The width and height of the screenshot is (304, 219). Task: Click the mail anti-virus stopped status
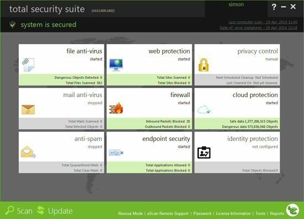[x=95, y=103]
